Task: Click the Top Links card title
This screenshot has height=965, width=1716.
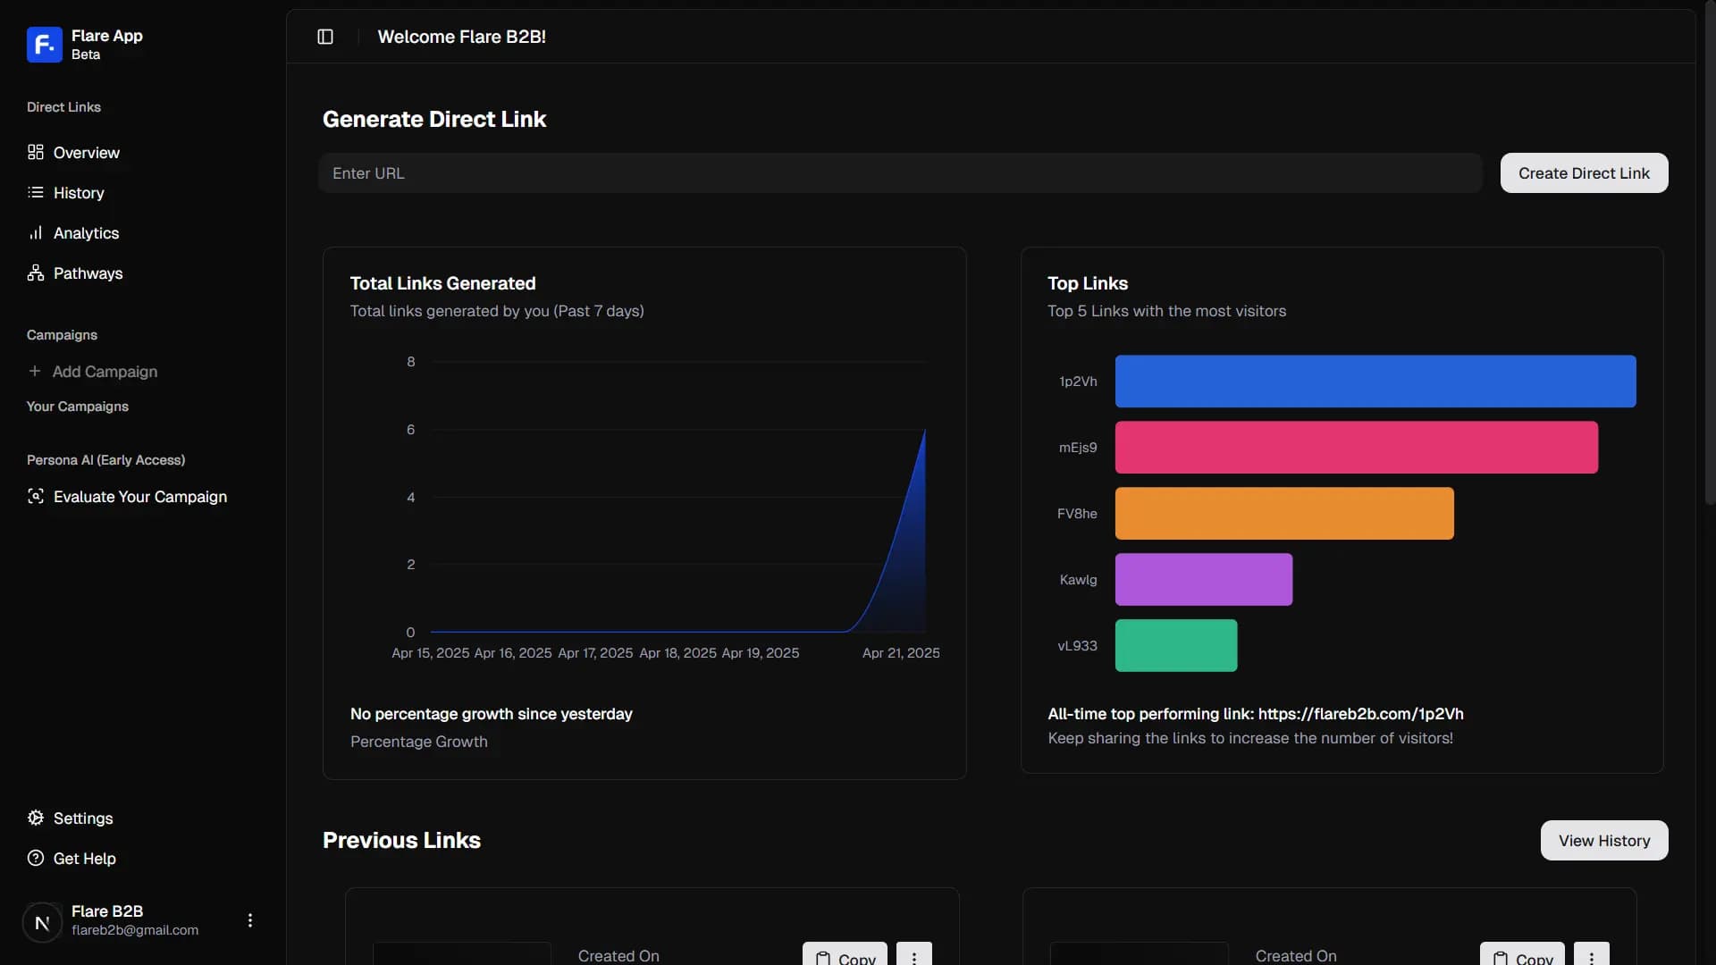Action: [1088, 283]
